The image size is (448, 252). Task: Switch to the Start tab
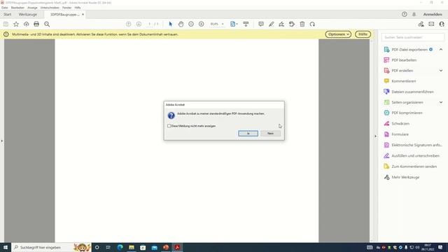[8, 14]
